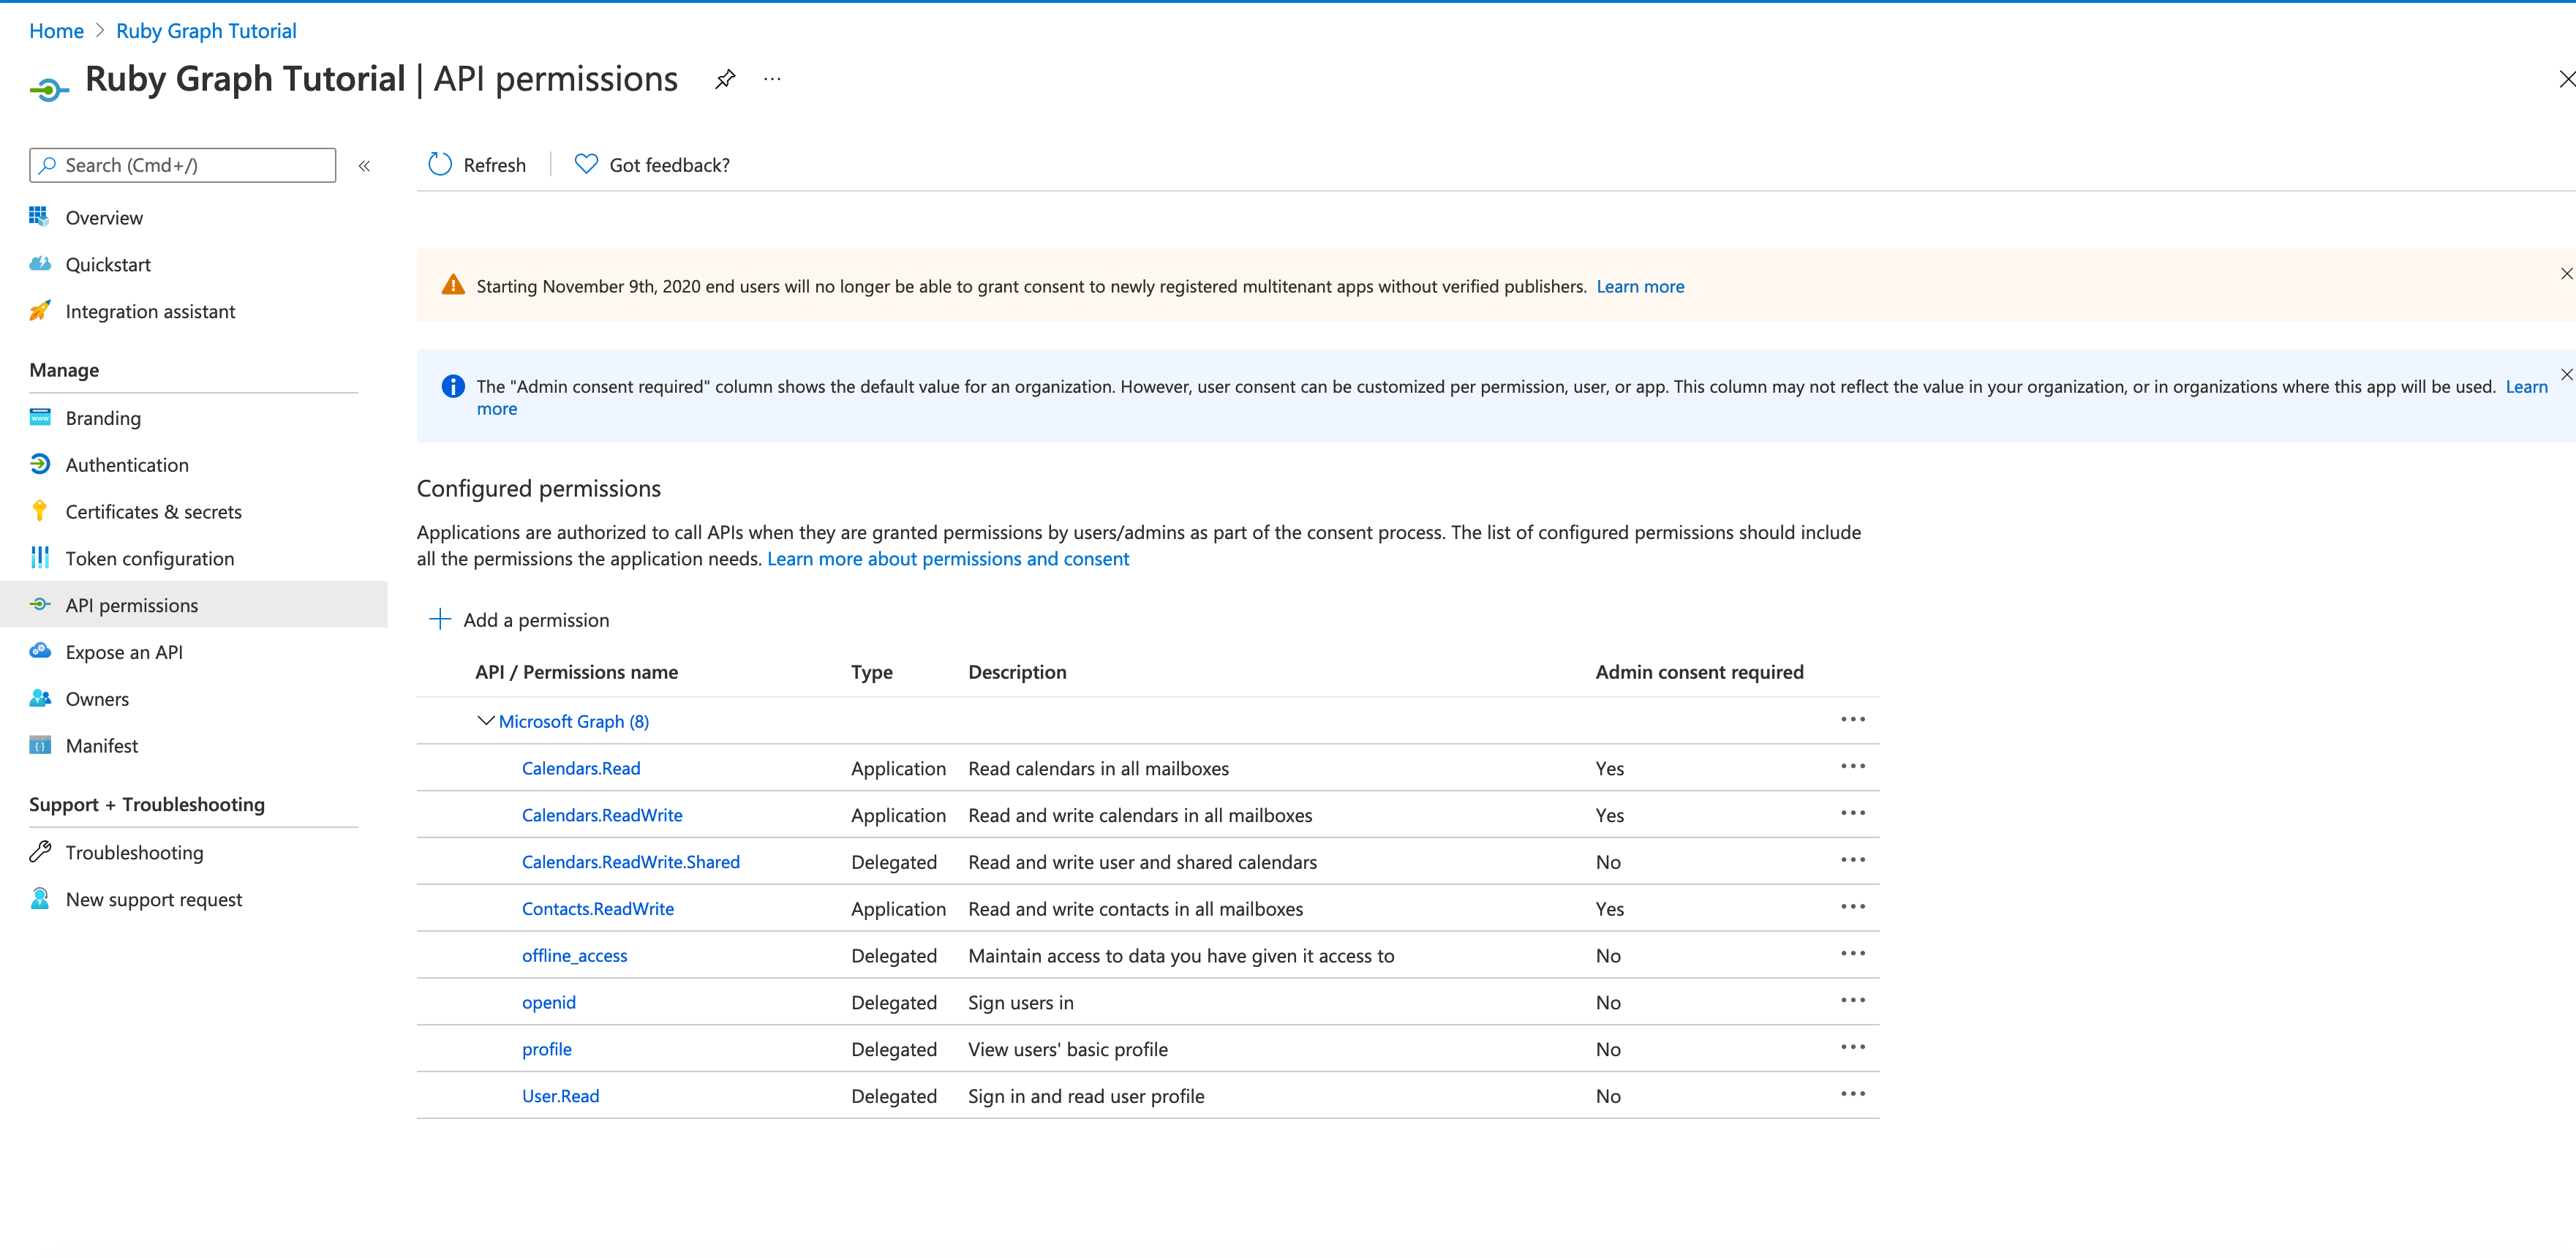Screen dimensions: 2576x1258
Task: Click Learn more in the warning banner
Action: (x=1640, y=287)
